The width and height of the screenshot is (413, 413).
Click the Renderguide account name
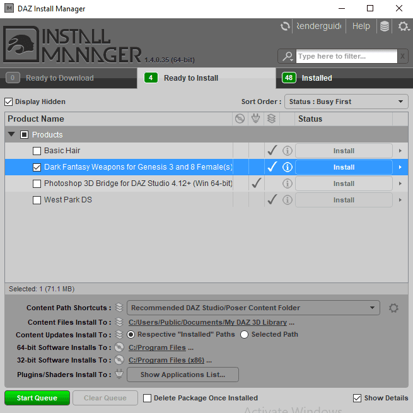tap(319, 26)
